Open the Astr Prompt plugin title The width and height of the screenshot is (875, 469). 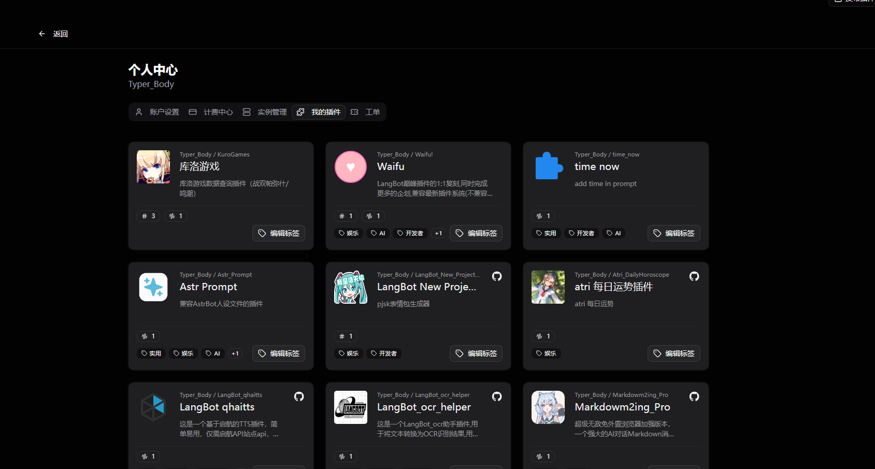(208, 287)
